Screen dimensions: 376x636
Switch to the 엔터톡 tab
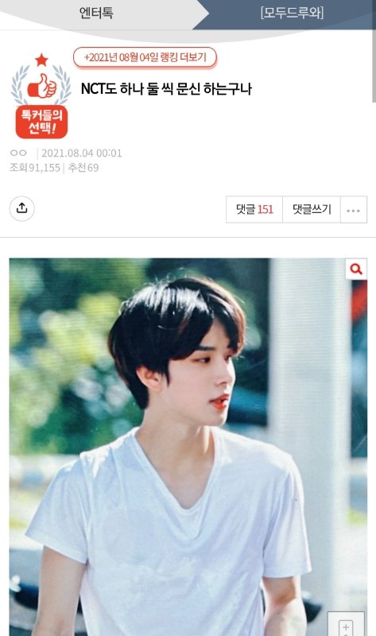96,13
